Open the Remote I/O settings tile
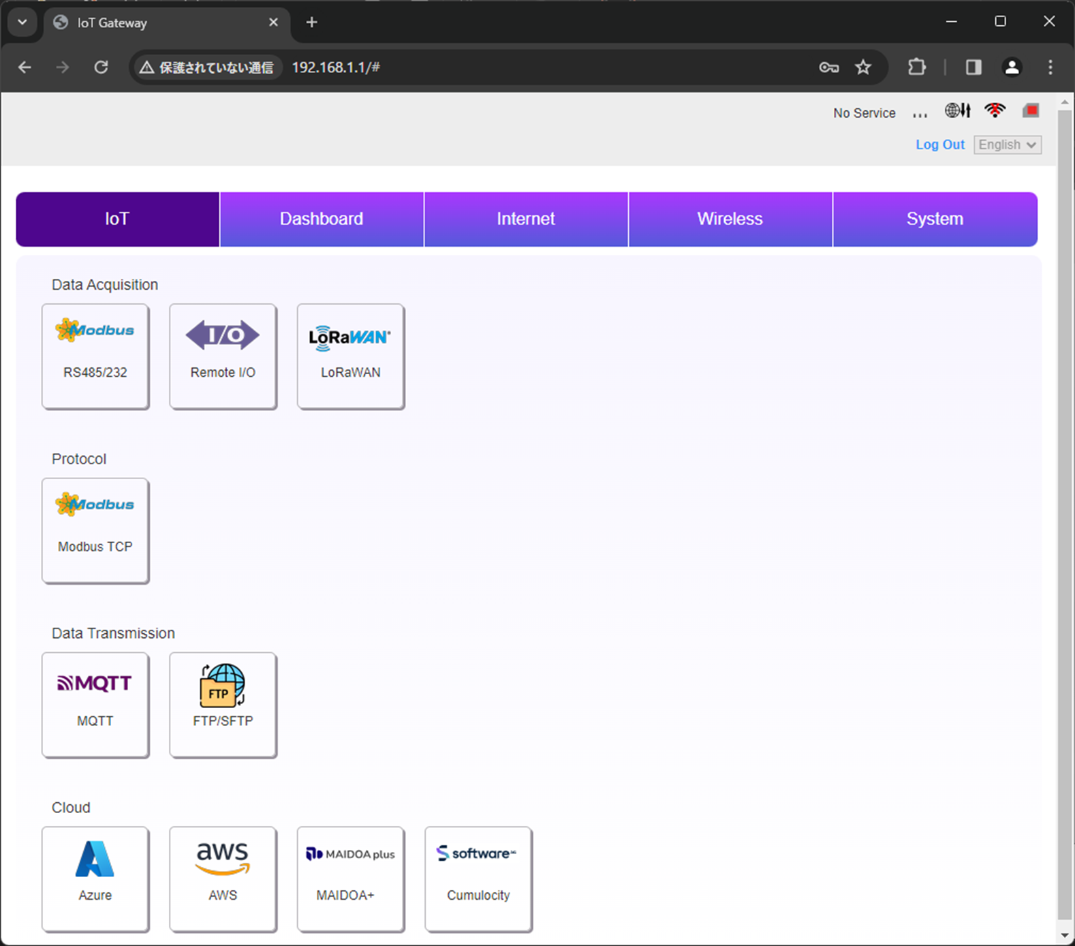 223,356
